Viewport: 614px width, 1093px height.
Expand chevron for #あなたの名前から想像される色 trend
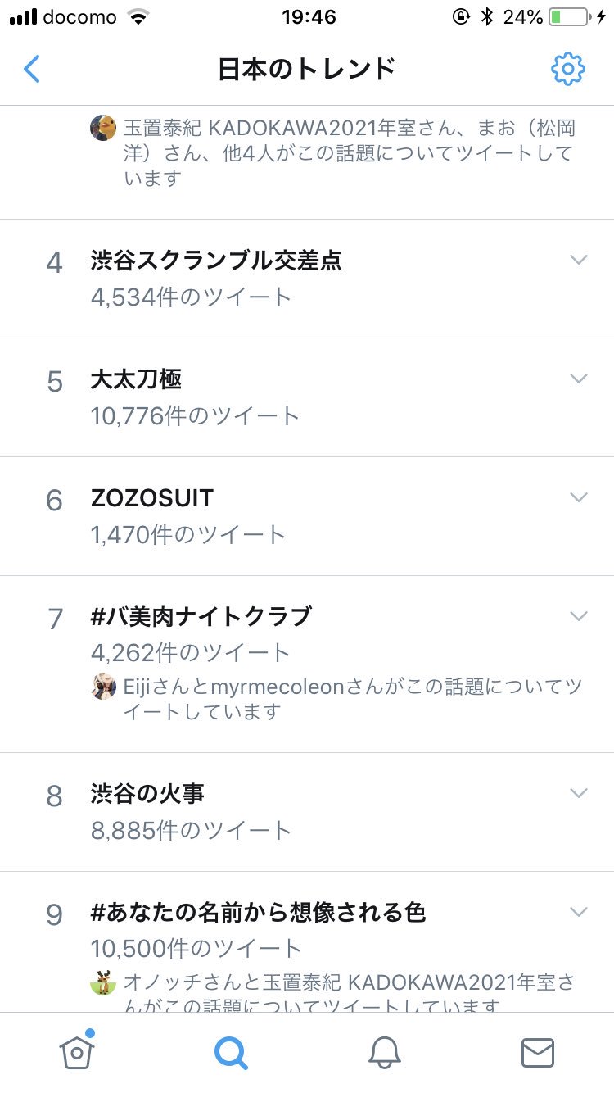pos(579,912)
